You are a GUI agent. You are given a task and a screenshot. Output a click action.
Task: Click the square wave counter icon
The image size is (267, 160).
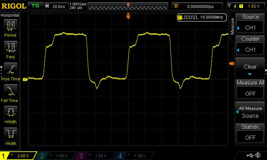(x=191, y=18)
